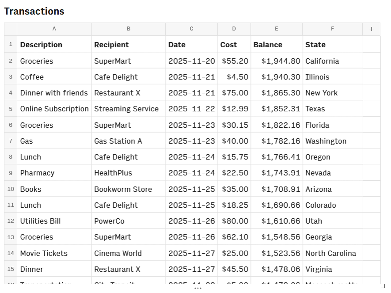The height and width of the screenshot is (293, 391).
Task: Select row 12 header number
Action: [11, 221]
